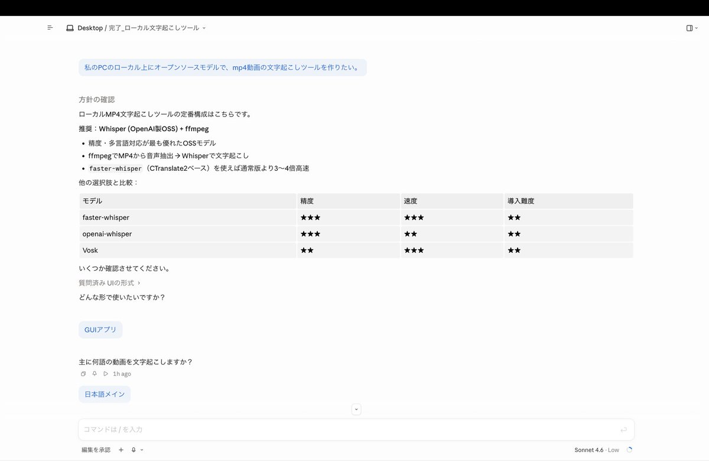The image size is (709, 461).
Task: Toggle the right panel layout icon
Action: (689, 28)
